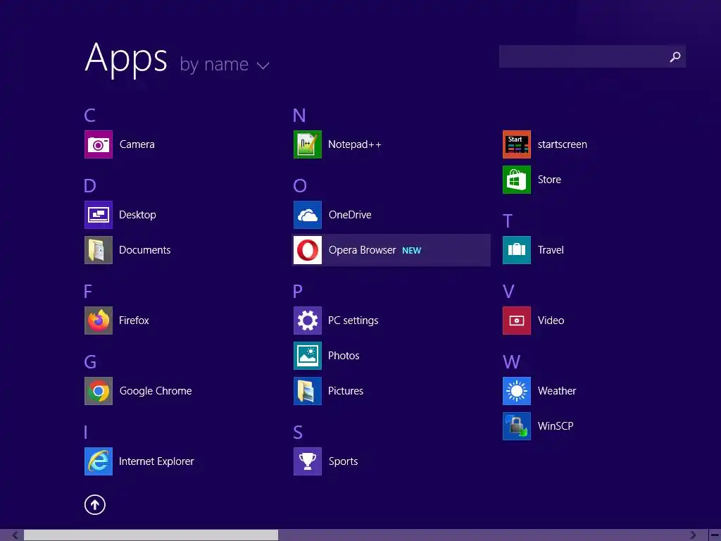
Task: Click the scrollbar right arrow
Action: click(x=693, y=535)
